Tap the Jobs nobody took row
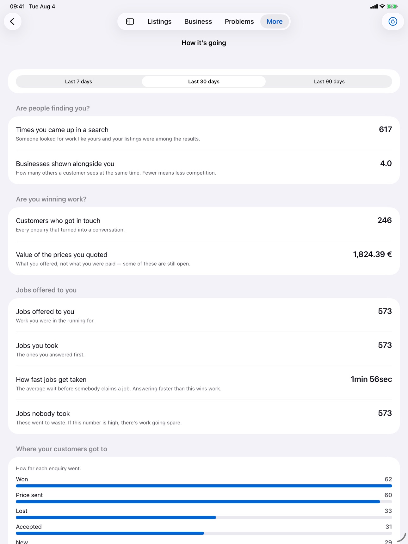The width and height of the screenshot is (408, 544). (x=204, y=417)
